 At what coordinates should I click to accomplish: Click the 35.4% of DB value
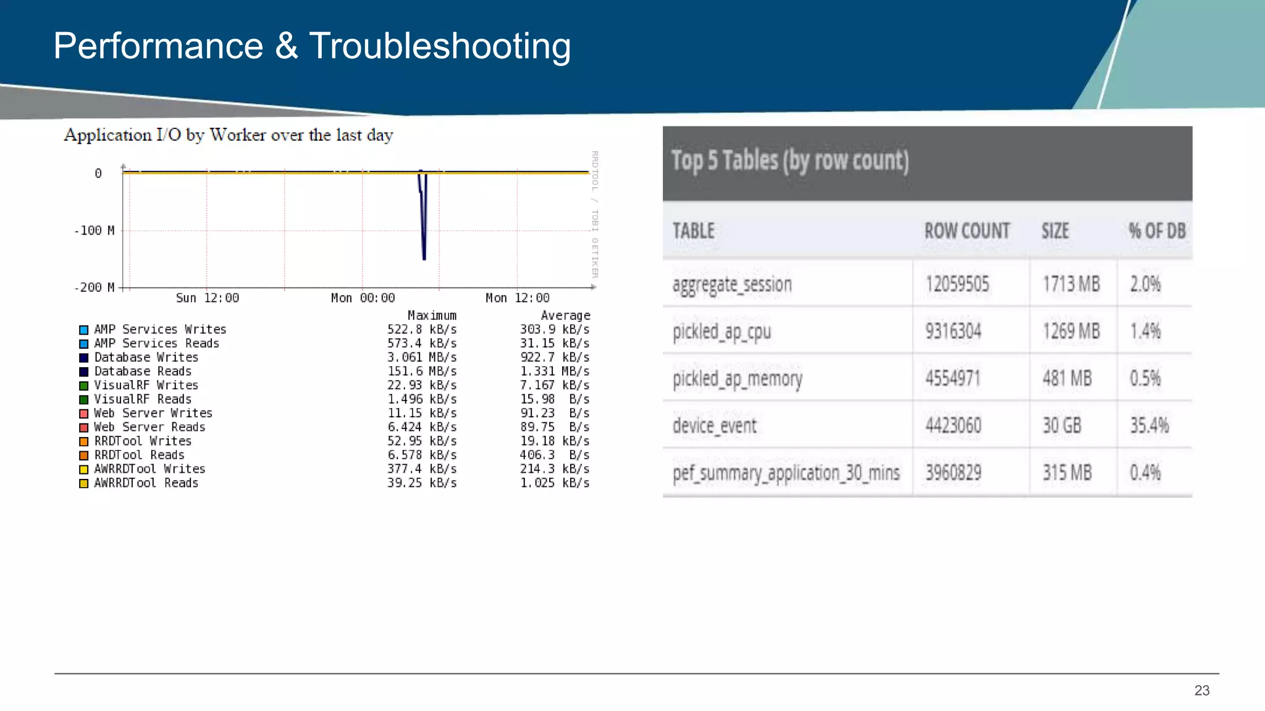1149,426
